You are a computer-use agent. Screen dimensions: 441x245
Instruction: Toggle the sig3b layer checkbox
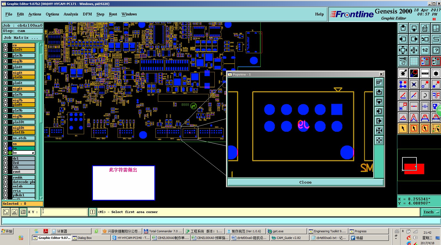6,61
